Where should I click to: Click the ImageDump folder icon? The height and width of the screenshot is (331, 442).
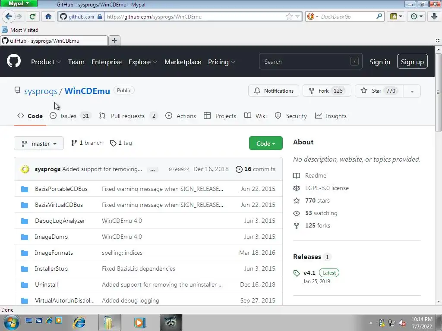pyautogui.click(x=25, y=237)
